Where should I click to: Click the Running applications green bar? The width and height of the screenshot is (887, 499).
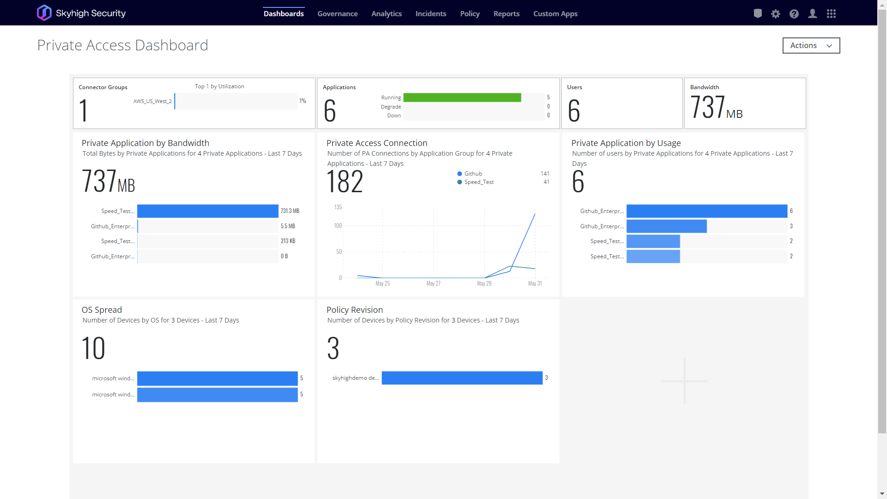tap(462, 97)
